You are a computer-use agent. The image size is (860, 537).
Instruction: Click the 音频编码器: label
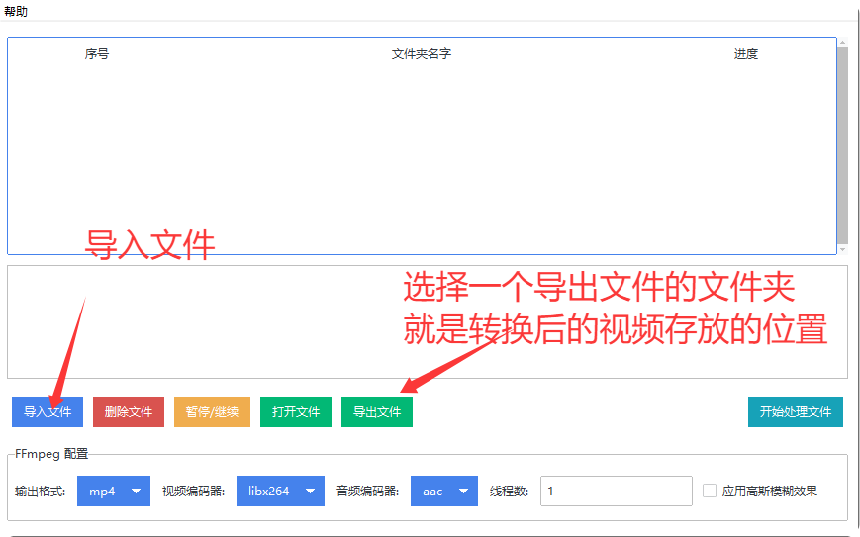[367, 491]
